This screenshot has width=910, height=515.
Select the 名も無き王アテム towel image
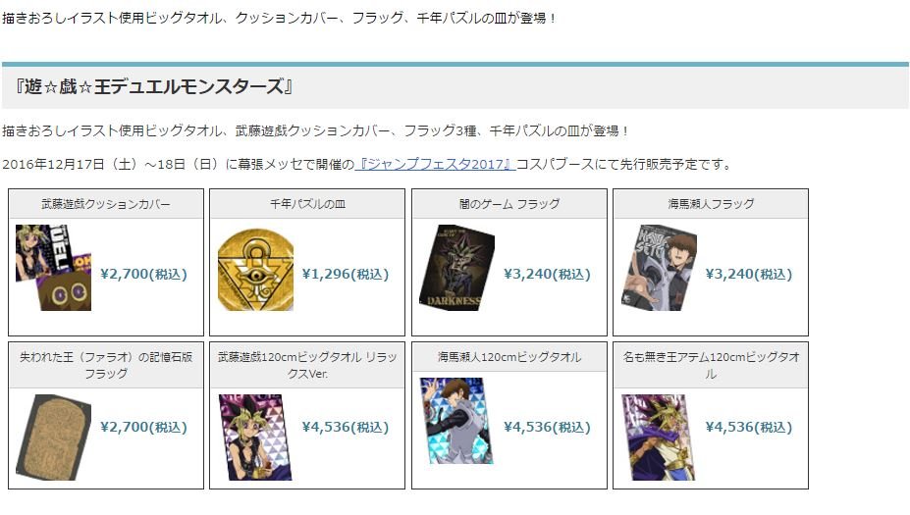[x=659, y=438]
